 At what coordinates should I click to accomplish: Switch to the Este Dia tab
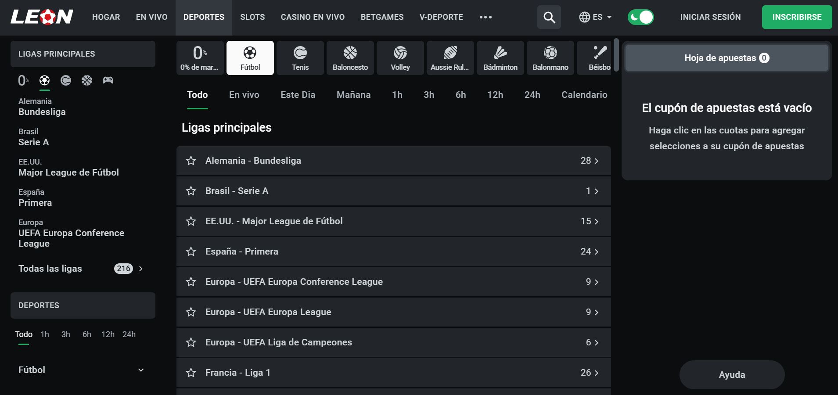pos(298,95)
